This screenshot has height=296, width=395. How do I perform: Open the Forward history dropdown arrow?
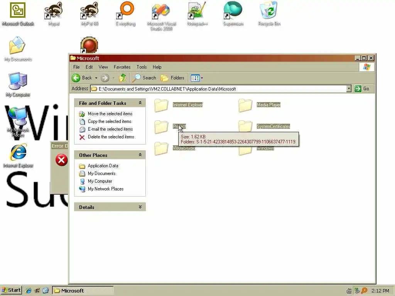pyautogui.click(x=113, y=78)
